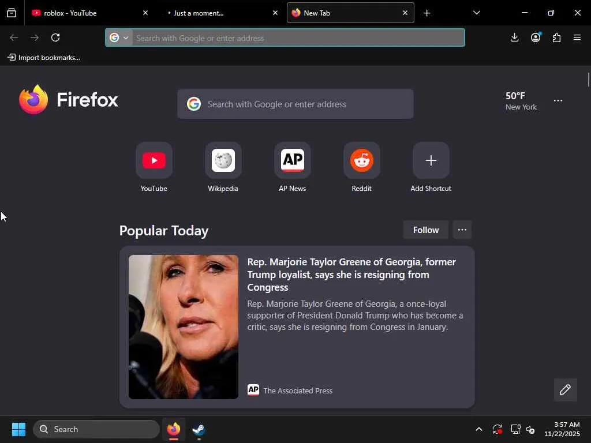The height and width of the screenshot is (443, 591).
Task: Click the taskbar clock and date
Action: click(562, 429)
